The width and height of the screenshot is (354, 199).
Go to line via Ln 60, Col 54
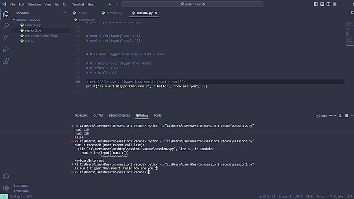(x=267, y=196)
